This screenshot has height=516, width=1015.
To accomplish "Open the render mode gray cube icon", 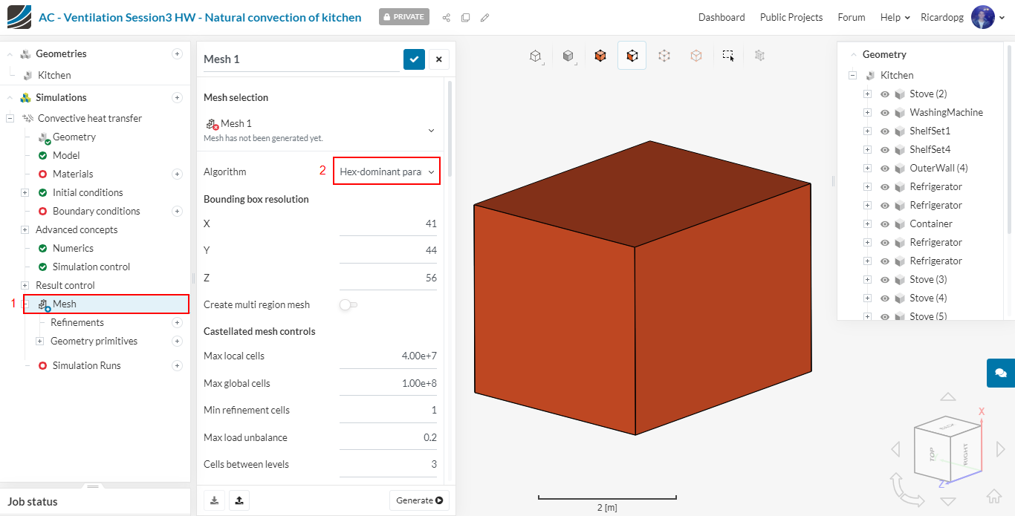I will pyautogui.click(x=568, y=56).
